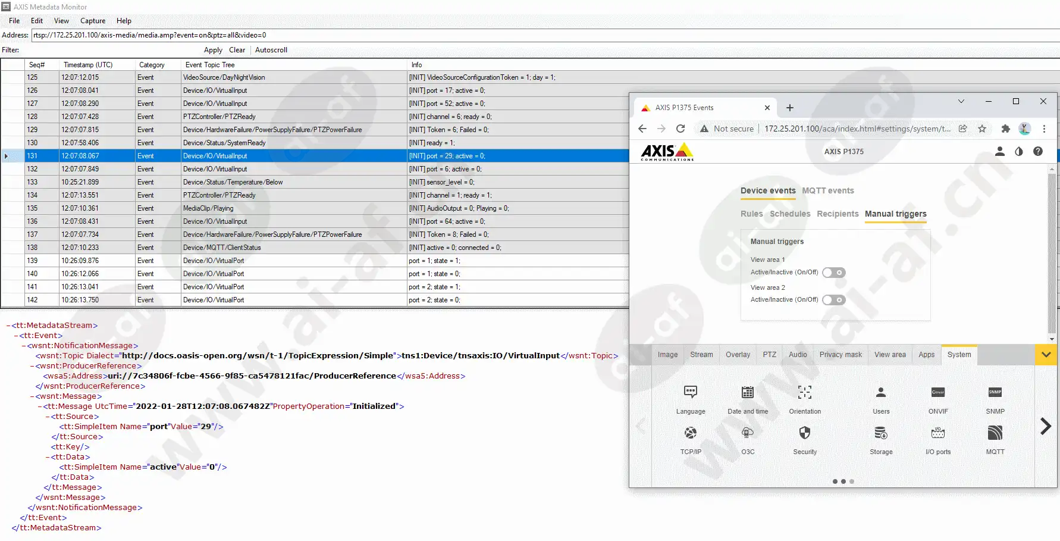This screenshot has width=1060, height=541.
Task: Click the user account icon in AXIS header
Action: pos(1000,151)
